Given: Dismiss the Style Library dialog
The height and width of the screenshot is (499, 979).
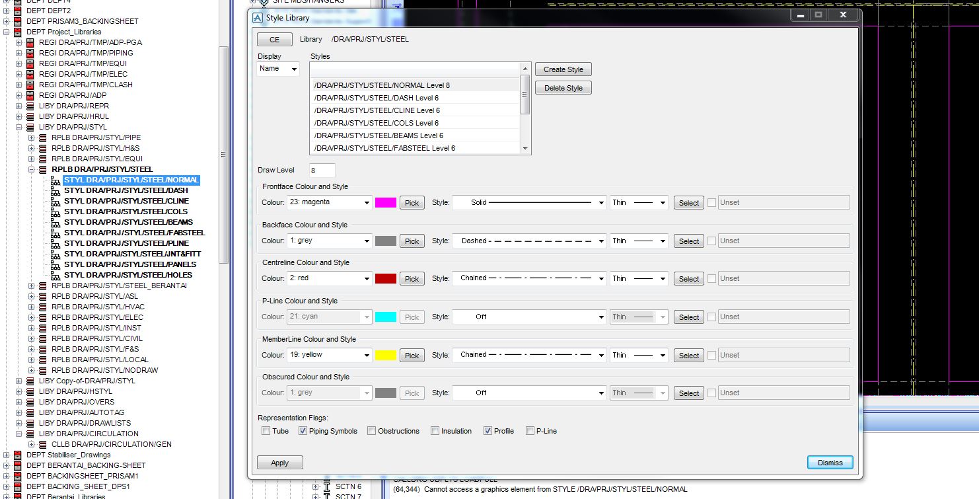Looking at the screenshot, I should tap(830, 463).
